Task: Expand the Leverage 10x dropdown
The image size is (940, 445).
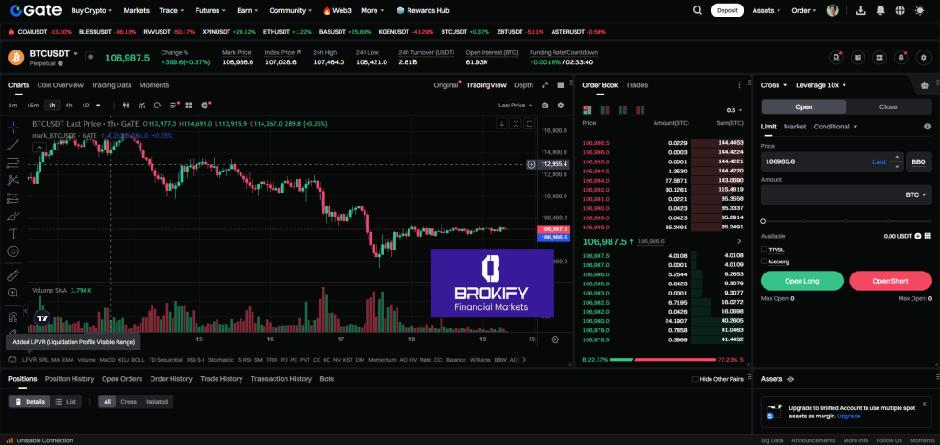Action: coord(822,84)
